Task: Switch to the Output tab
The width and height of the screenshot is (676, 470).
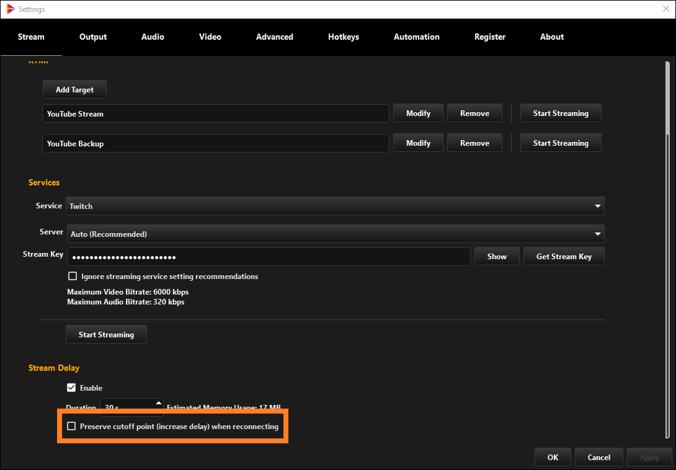Action: click(x=92, y=37)
